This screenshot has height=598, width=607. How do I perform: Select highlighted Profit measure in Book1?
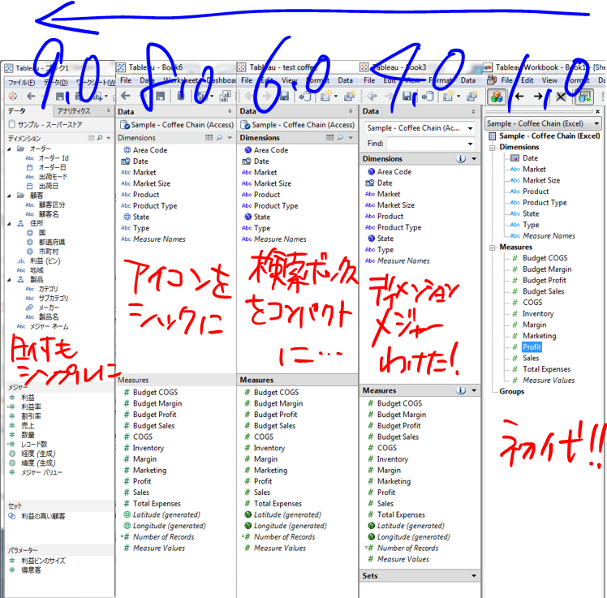click(x=532, y=346)
